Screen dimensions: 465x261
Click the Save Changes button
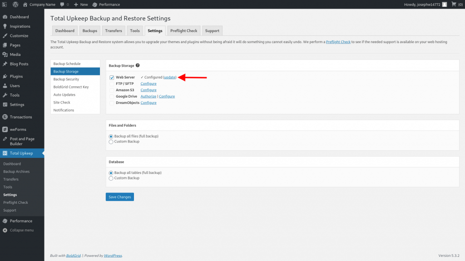[120, 197]
